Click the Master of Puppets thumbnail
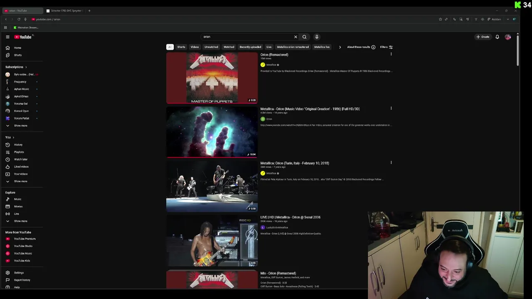The width and height of the screenshot is (532, 299). (212, 78)
